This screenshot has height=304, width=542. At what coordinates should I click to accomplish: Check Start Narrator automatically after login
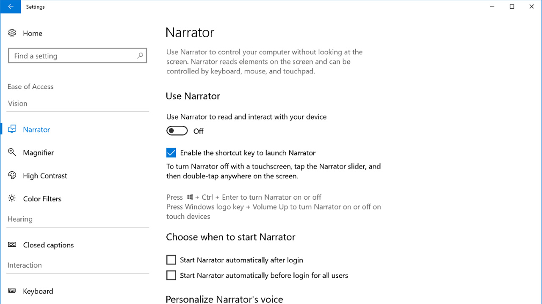pos(171,260)
